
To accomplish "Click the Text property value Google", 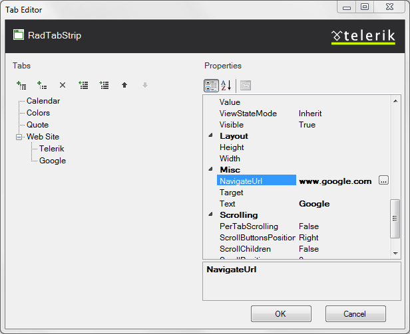I will pyautogui.click(x=314, y=204).
